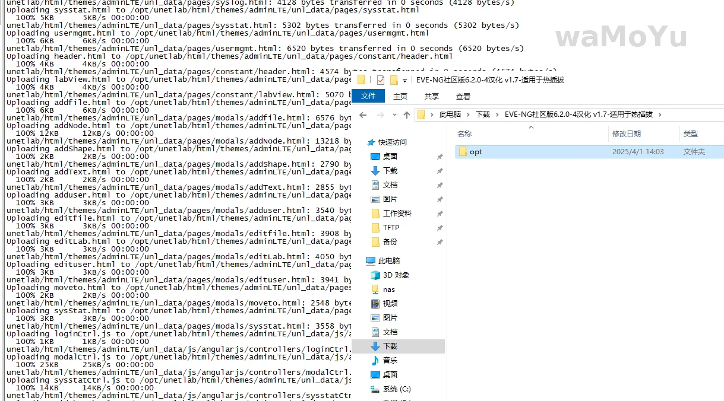Switch to the 查看 ribbon tab
The image size is (724, 401).
click(463, 96)
